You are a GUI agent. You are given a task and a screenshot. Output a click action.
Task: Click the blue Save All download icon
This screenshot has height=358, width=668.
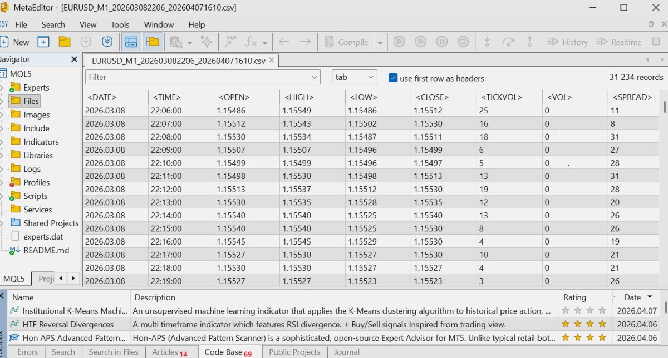click(x=107, y=42)
